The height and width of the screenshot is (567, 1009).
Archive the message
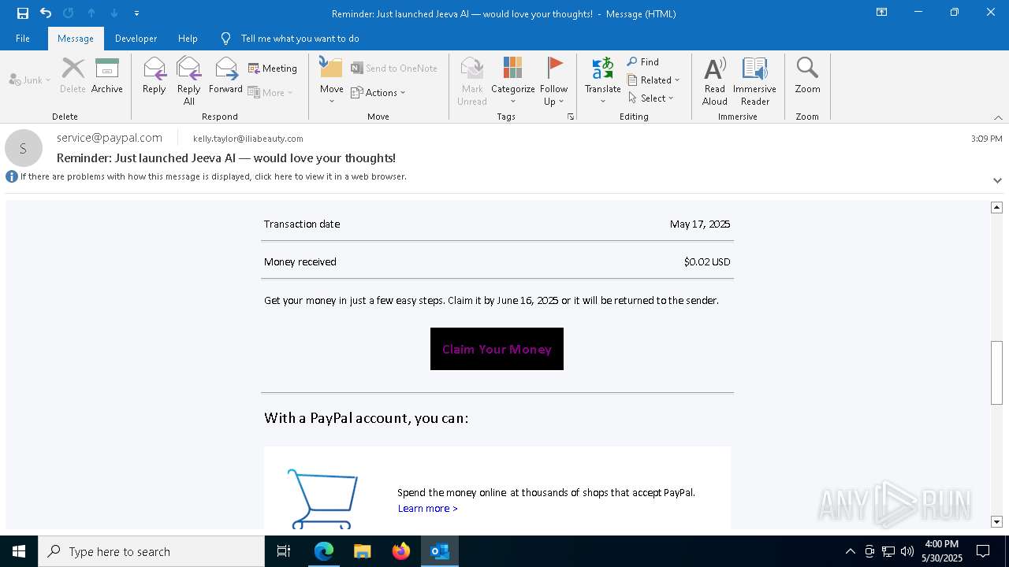pos(107,76)
